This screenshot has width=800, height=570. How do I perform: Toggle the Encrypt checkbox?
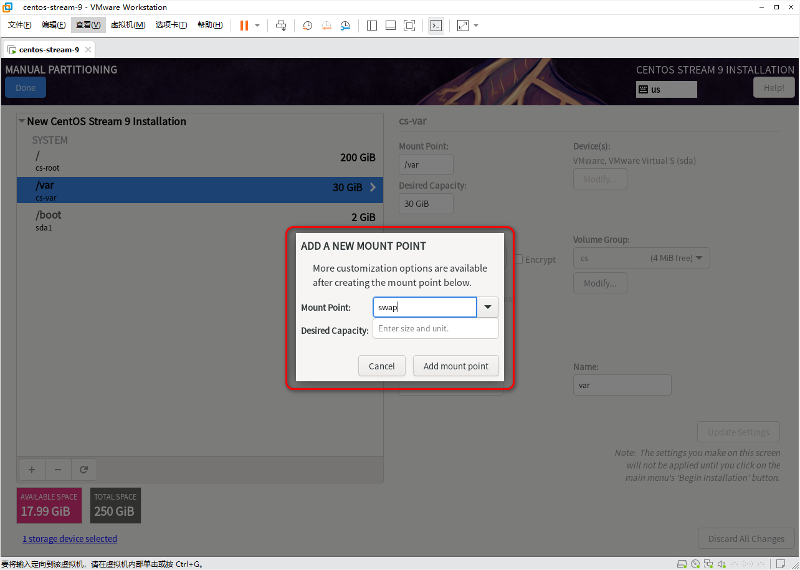(x=518, y=259)
